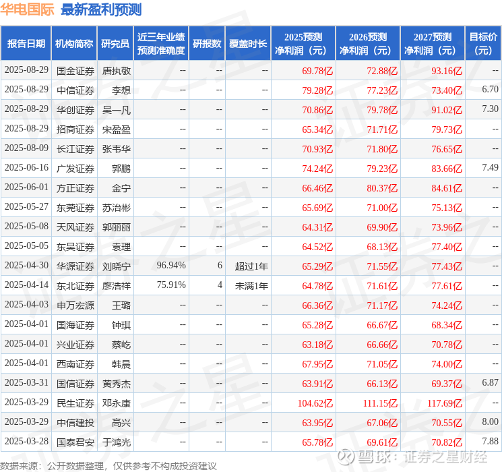This screenshot has width=502, height=472.
Task: Click researcher name 郭鹏
Action: (121, 169)
